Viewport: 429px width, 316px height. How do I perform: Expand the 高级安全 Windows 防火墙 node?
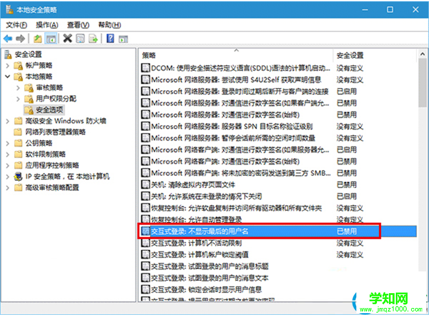(x=7, y=121)
